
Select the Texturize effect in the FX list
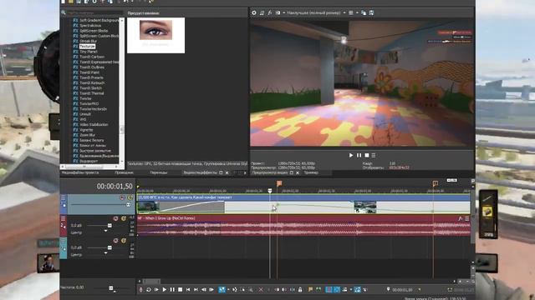tap(87, 47)
